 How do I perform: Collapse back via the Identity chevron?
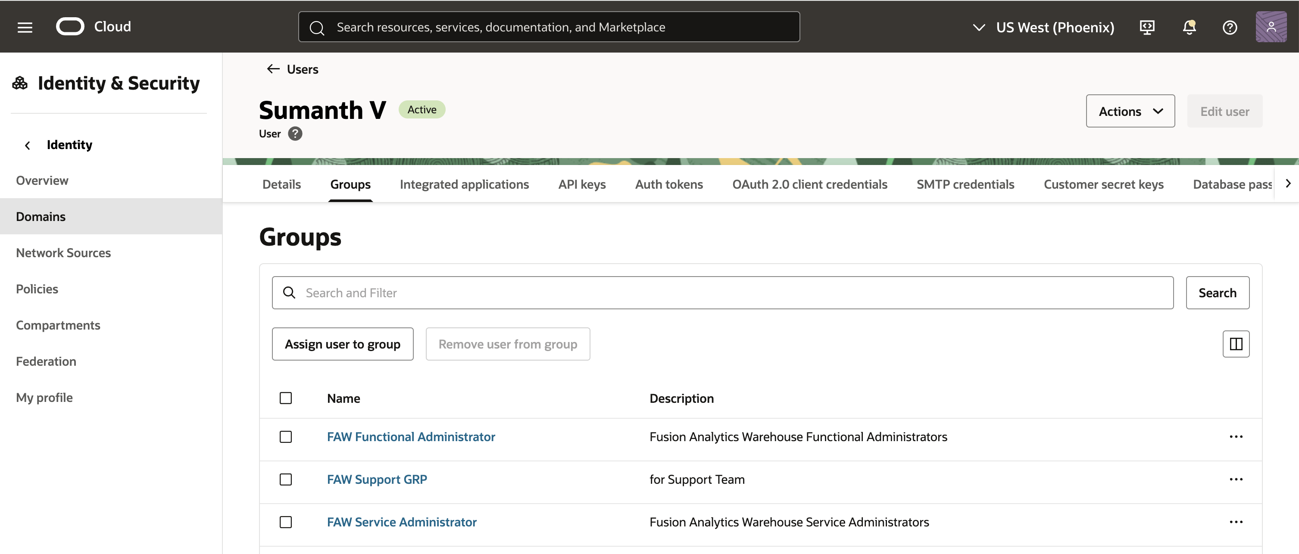(x=27, y=145)
